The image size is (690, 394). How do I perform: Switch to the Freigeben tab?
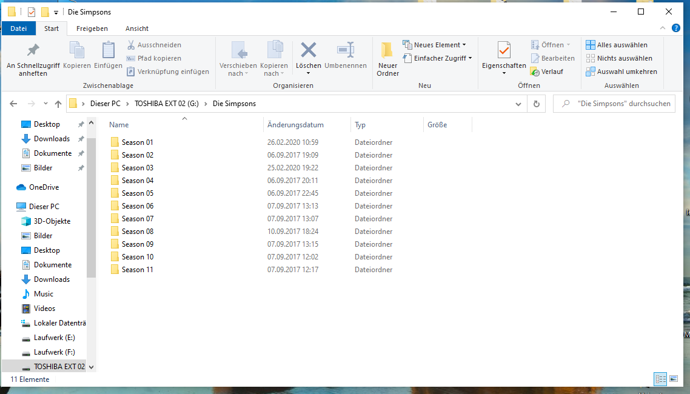click(92, 28)
